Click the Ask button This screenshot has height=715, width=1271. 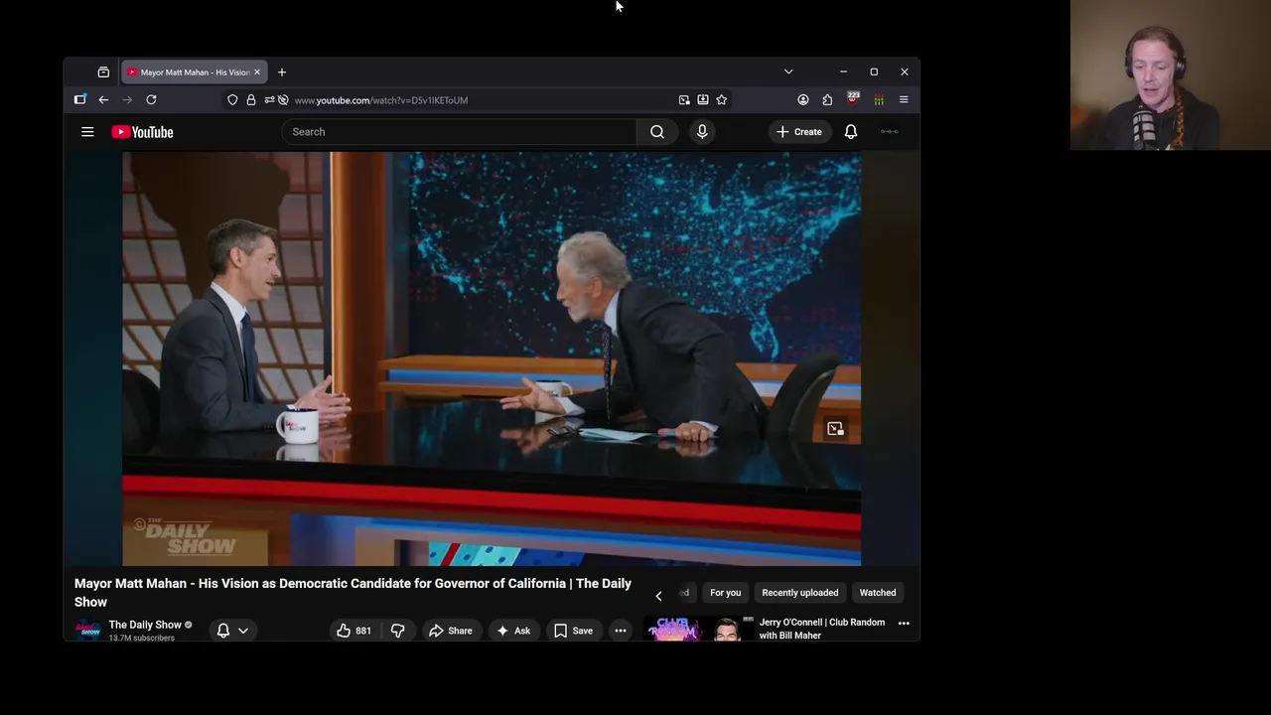coord(513,631)
